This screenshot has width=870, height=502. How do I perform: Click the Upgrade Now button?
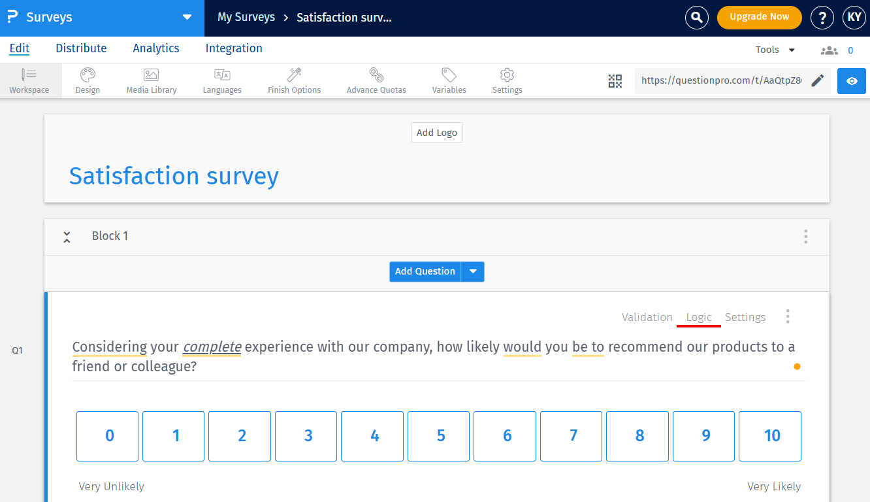click(759, 18)
